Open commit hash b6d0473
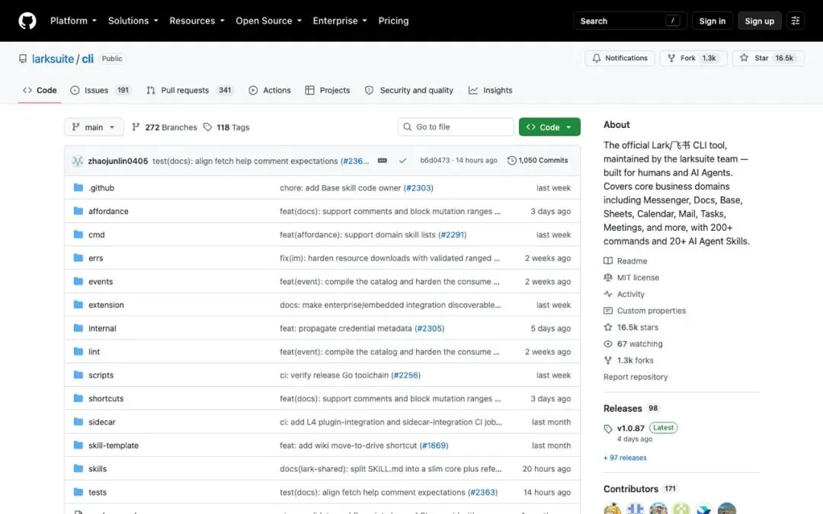 434,161
